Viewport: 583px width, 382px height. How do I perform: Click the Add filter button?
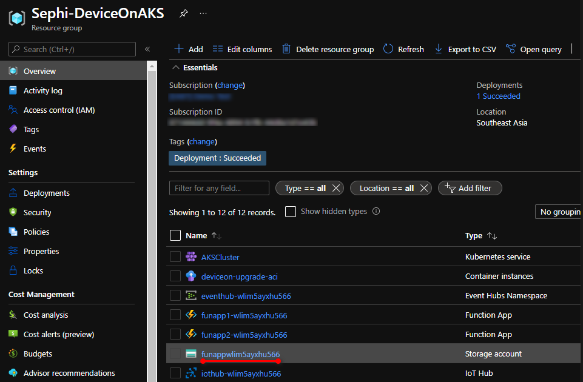pyautogui.click(x=470, y=188)
